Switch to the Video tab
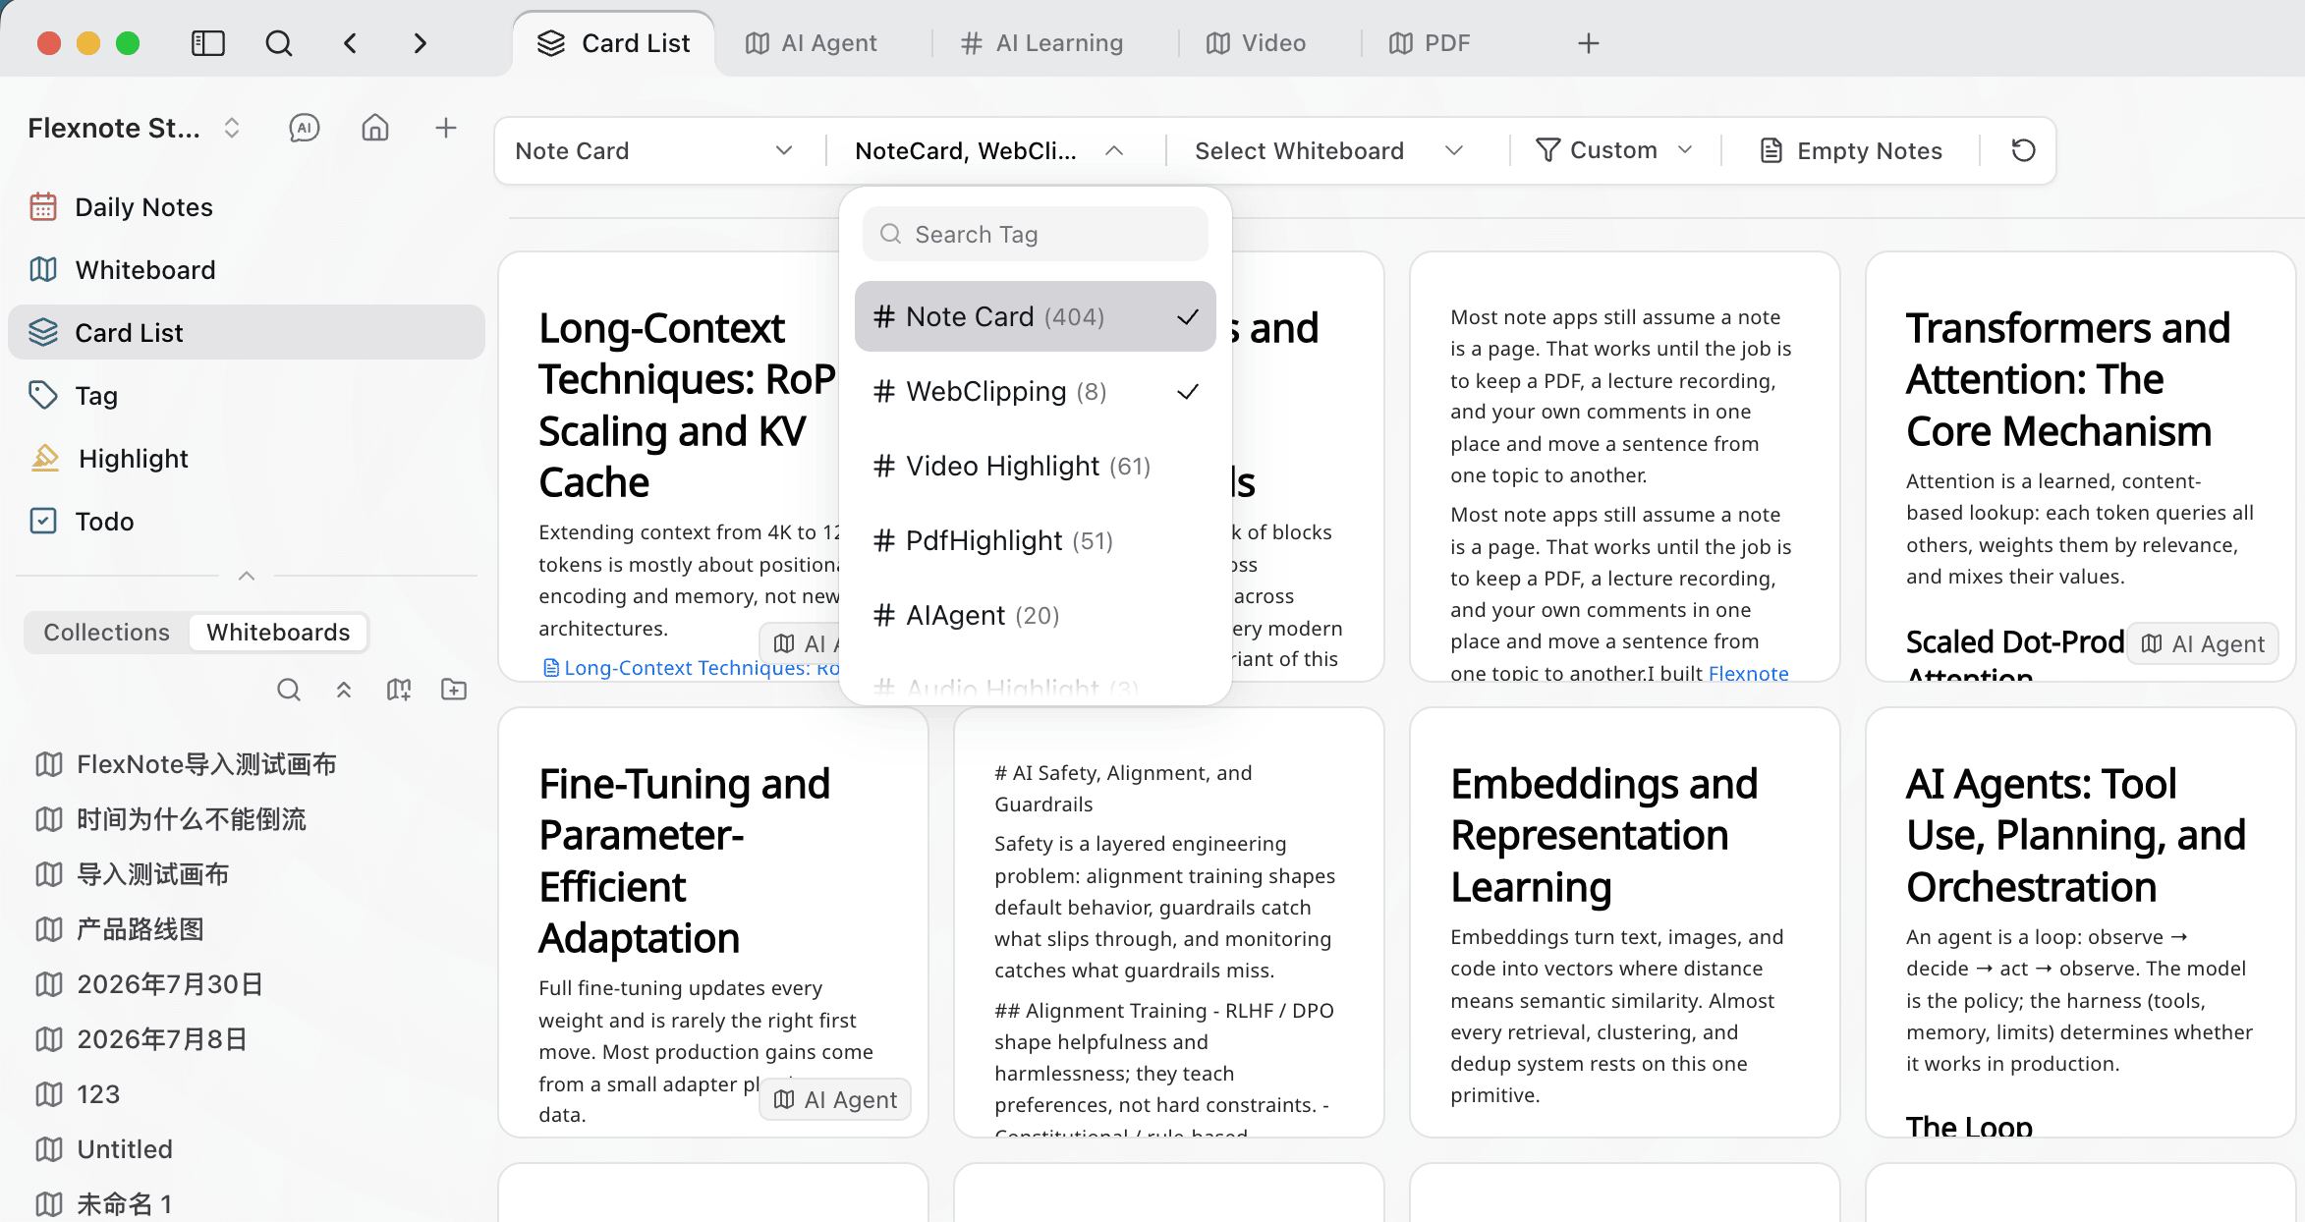This screenshot has width=2305, height=1222. tap(1257, 43)
